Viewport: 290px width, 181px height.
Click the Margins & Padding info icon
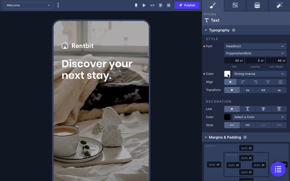coord(245,137)
